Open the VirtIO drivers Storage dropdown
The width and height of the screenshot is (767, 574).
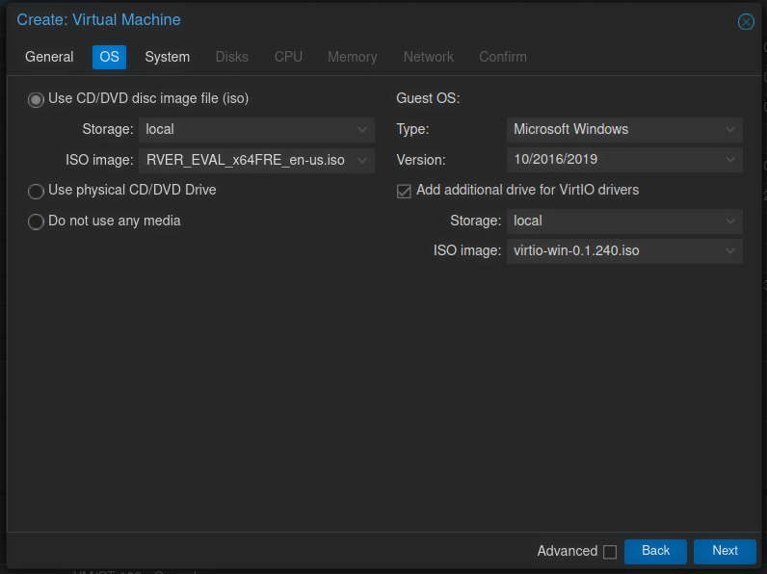click(729, 221)
